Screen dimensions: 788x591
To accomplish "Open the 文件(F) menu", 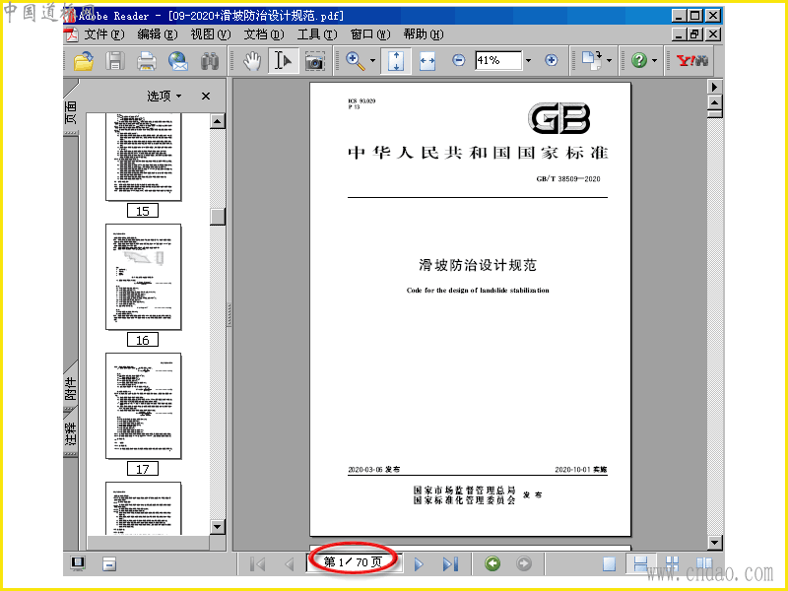I will (x=104, y=34).
